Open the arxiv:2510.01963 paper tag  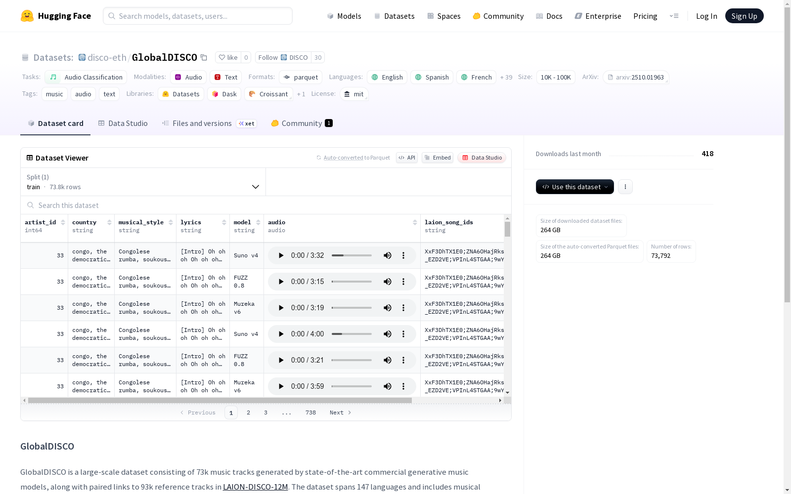point(636,77)
